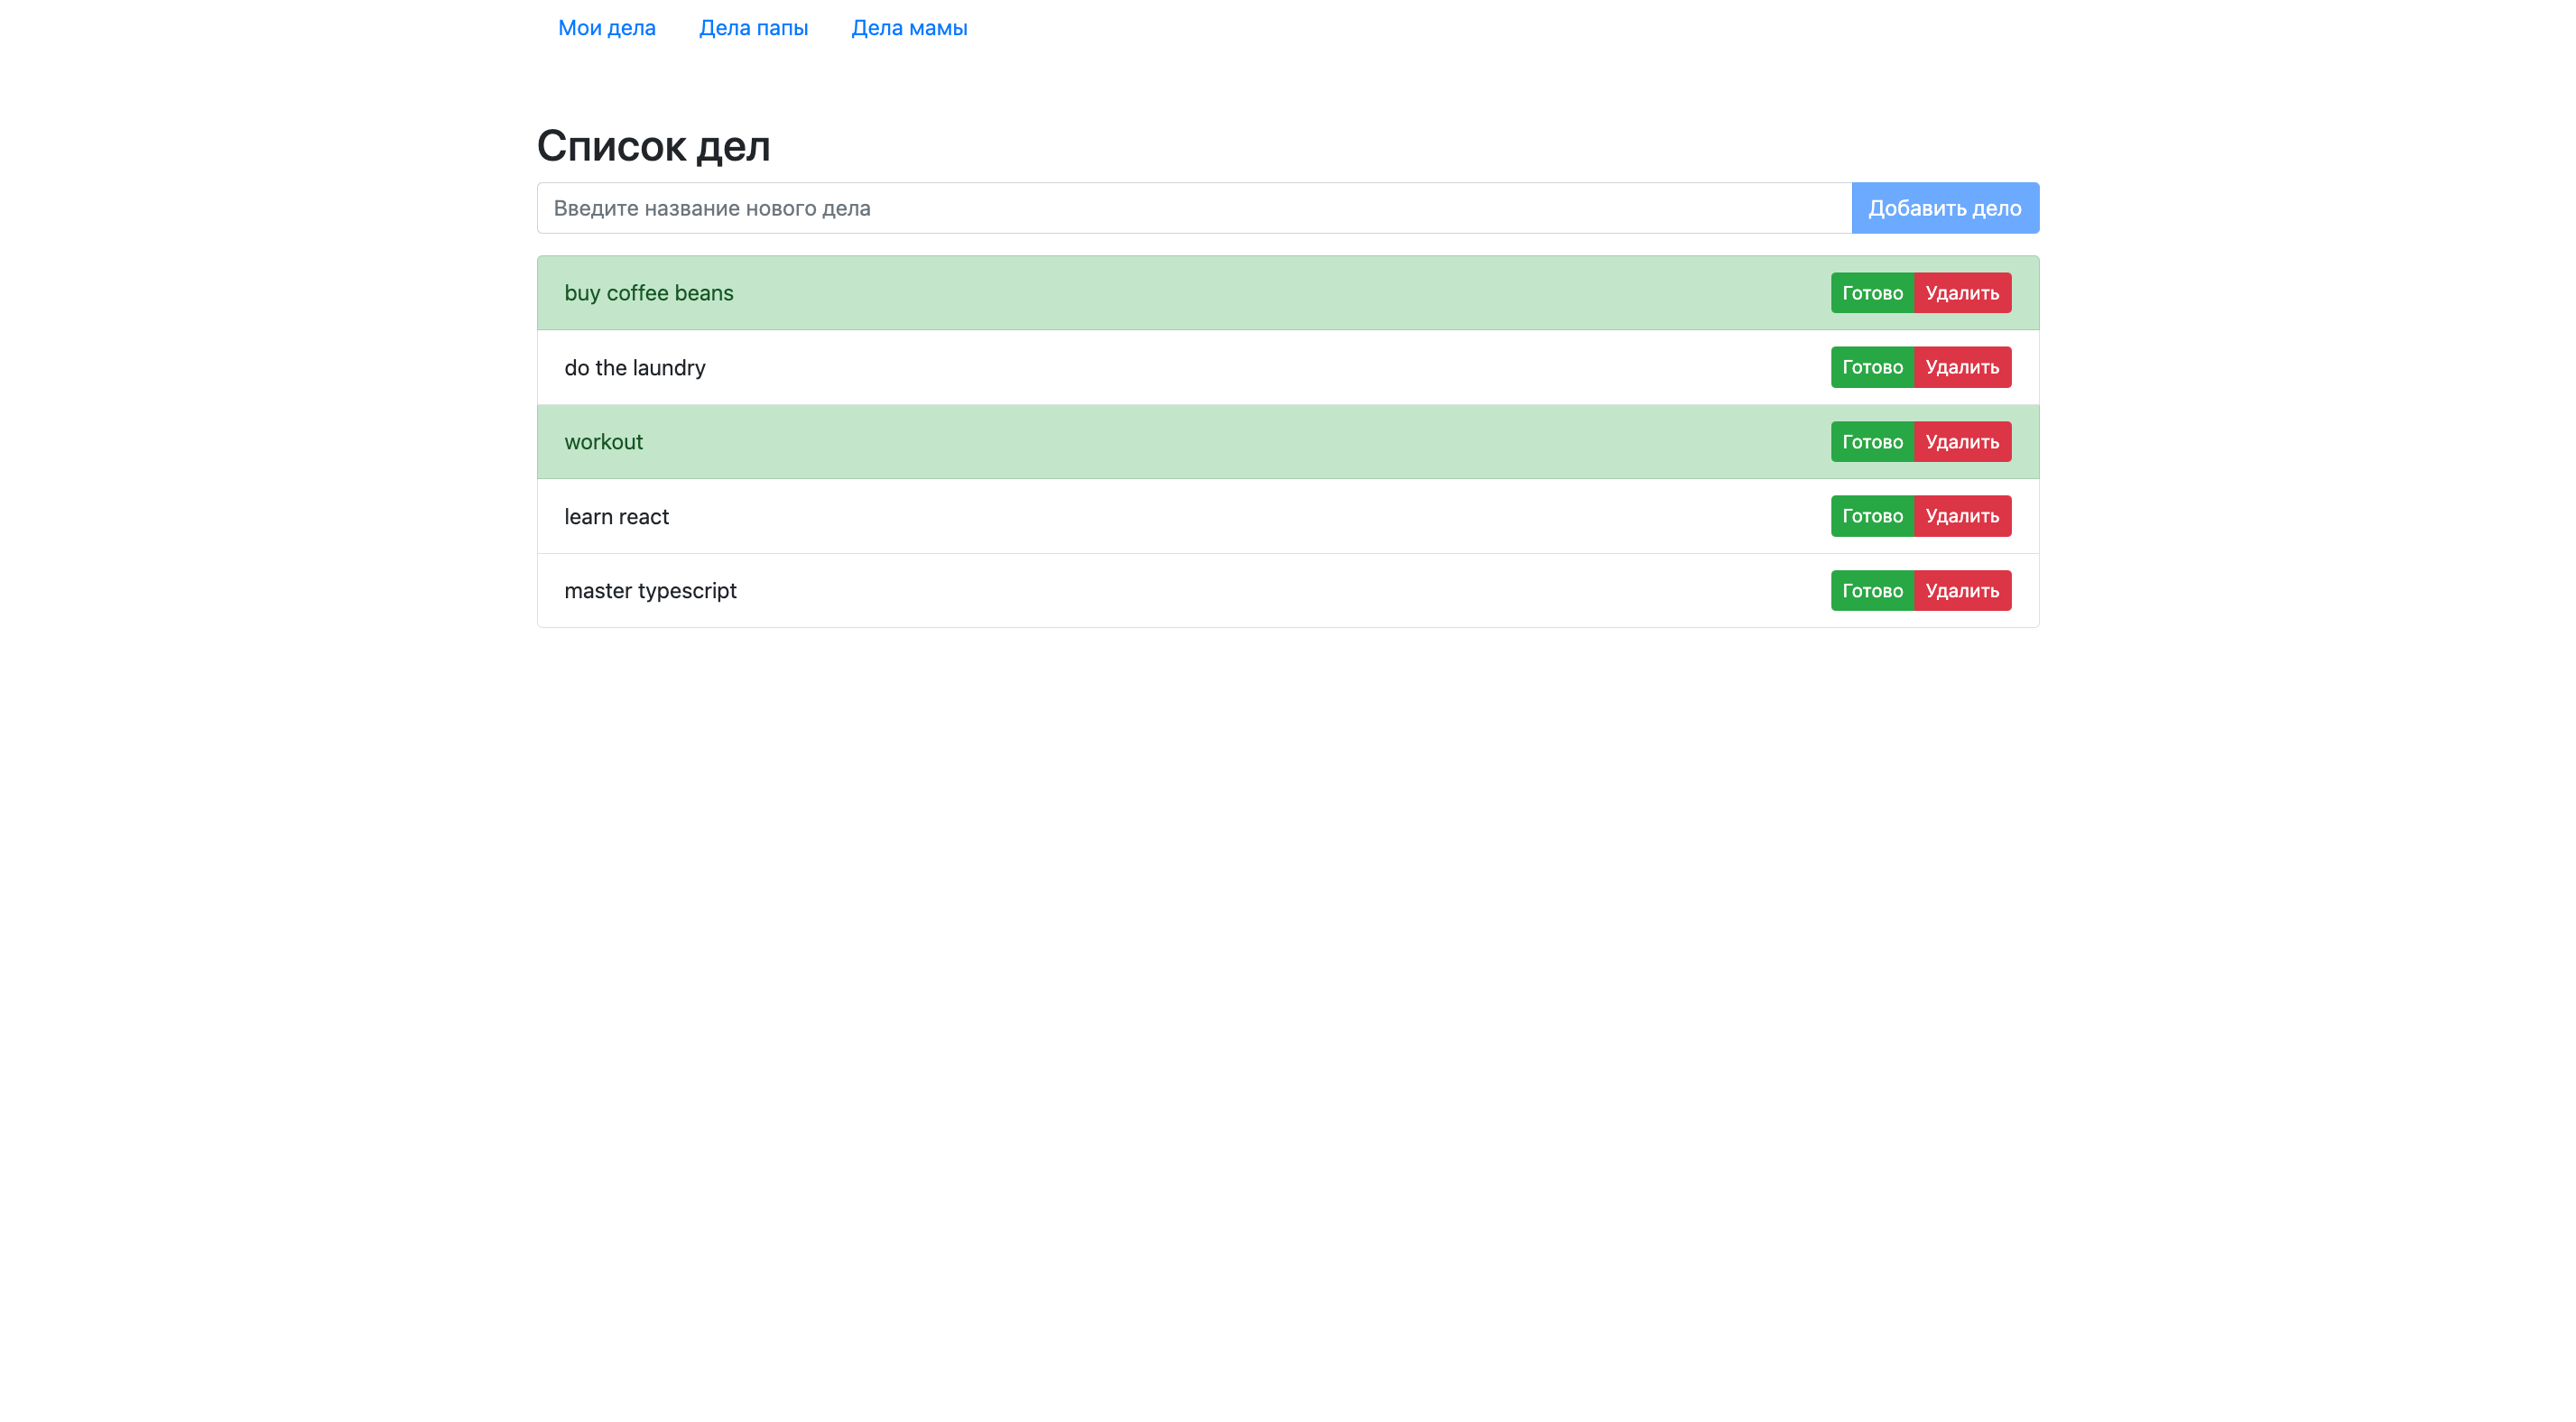2576x1422 pixels.
Task: Delete the workout task
Action: coord(1962,442)
